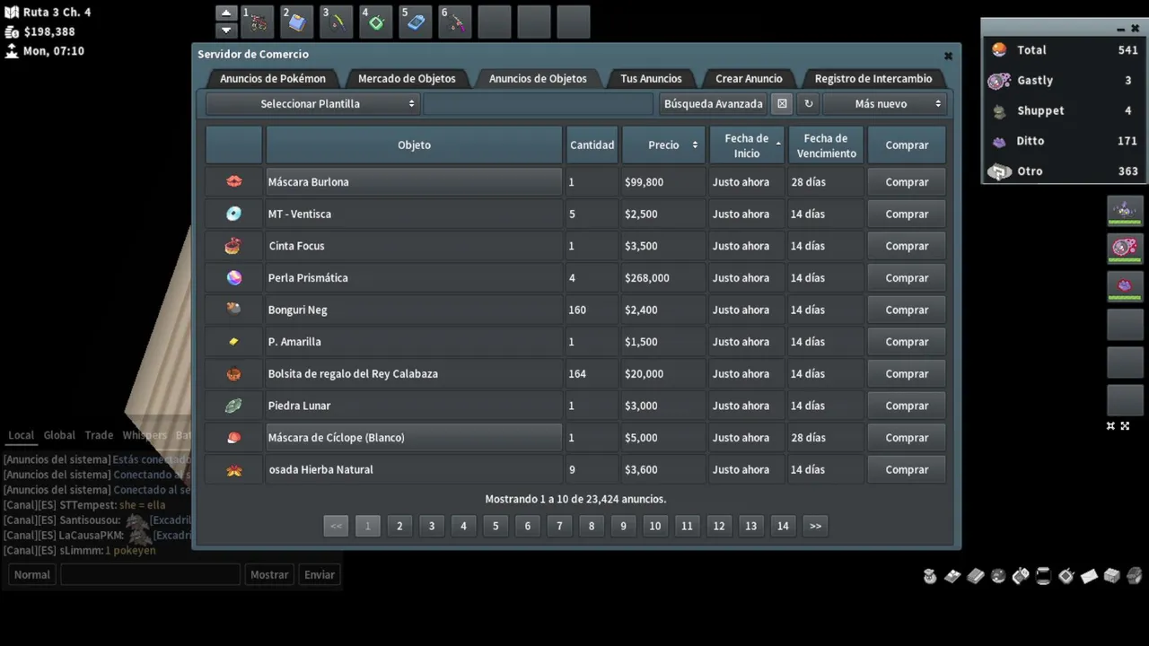
Task: Click the Máscara de Cíclope (Blanco) name
Action: [336, 438]
